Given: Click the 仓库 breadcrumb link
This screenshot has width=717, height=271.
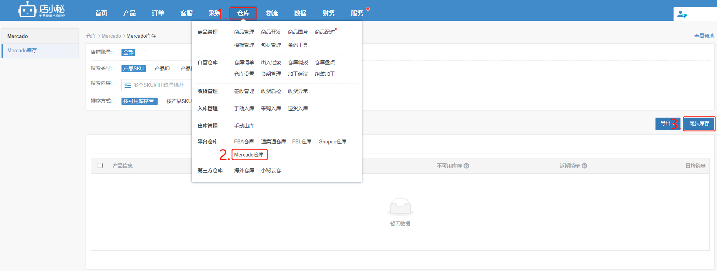Looking at the screenshot, I should [91, 36].
